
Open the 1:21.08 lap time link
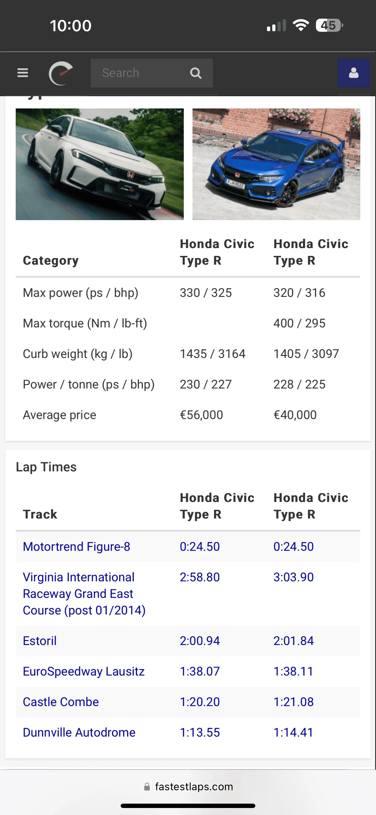tap(294, 702)
